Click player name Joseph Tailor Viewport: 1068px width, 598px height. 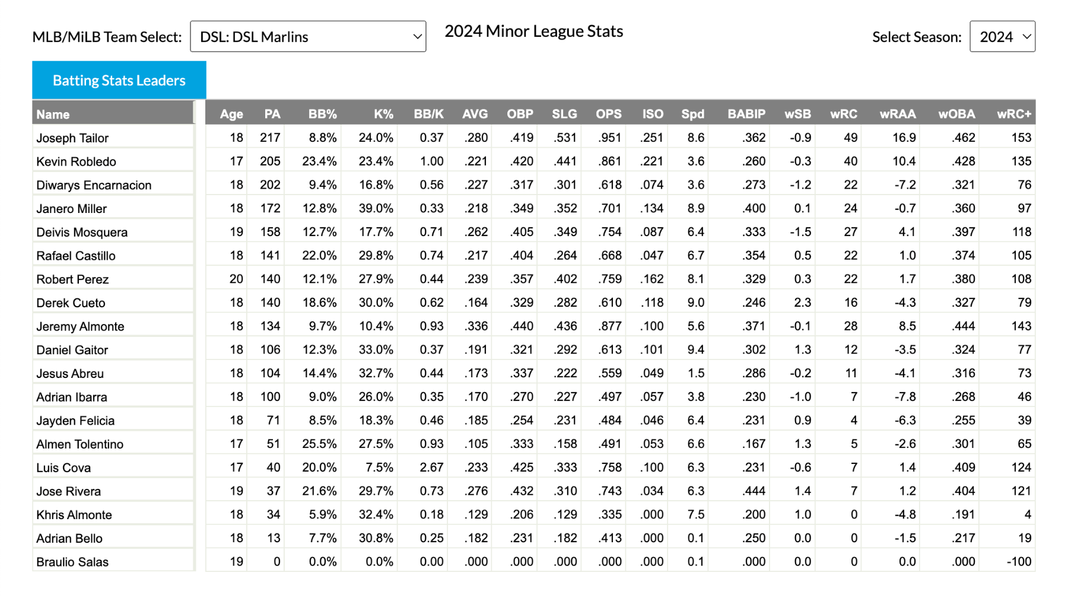click(x=72, y=138)
